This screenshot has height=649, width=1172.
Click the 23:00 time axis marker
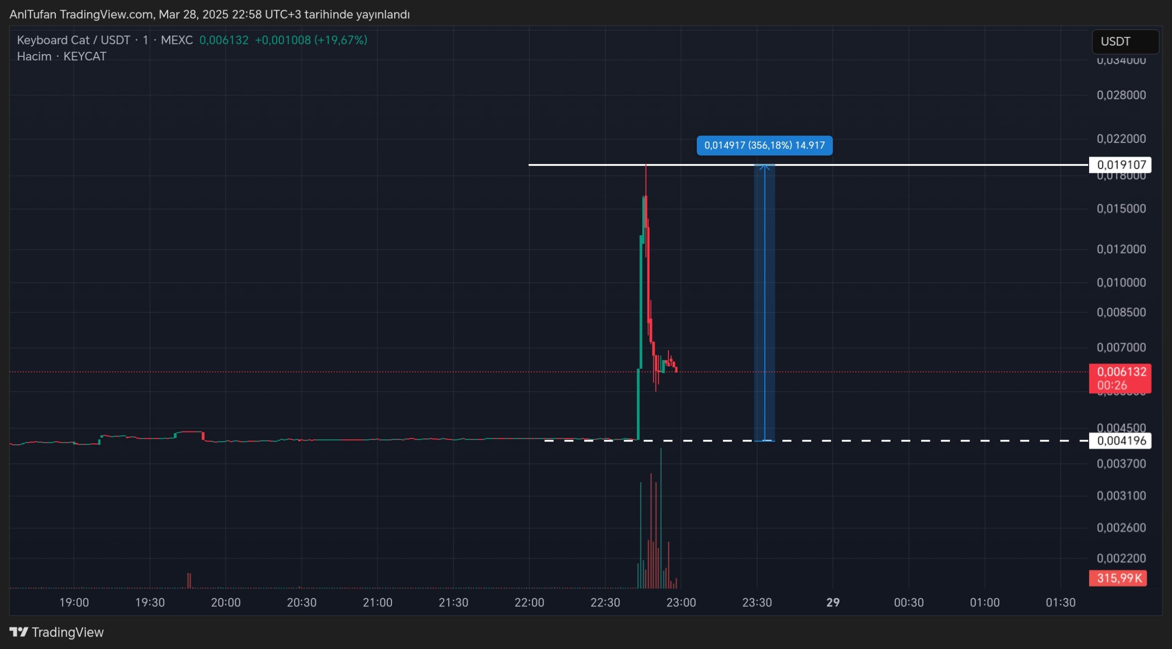(x=681, y=602)
